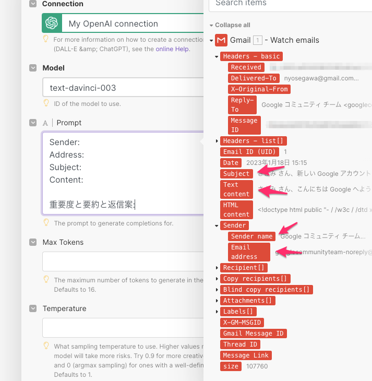
Task: Insert the Email ID (UID) pill
Action: click(x=249, y=152)
